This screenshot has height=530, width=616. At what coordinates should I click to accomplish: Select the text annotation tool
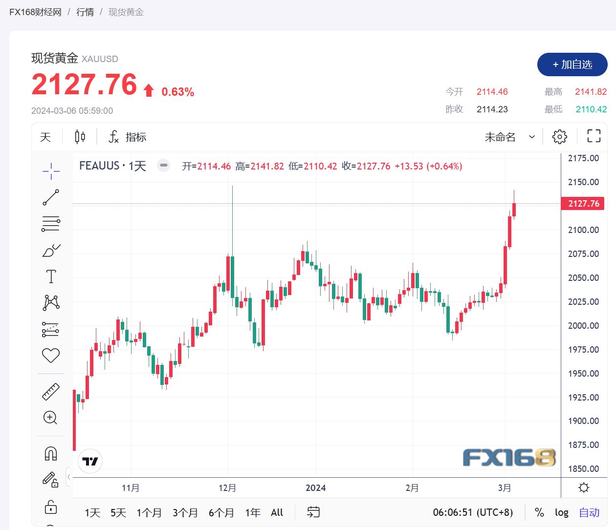click(50, 276)
